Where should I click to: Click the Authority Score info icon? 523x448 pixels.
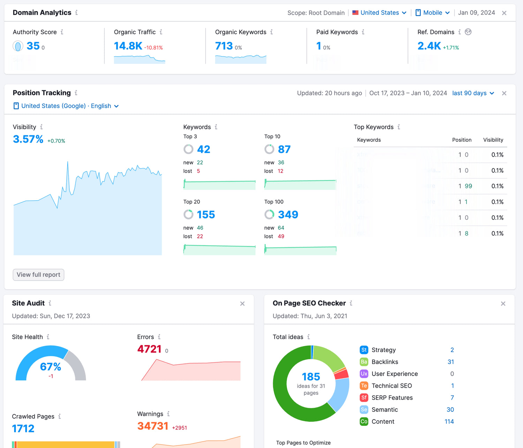[x=62, y=32]
